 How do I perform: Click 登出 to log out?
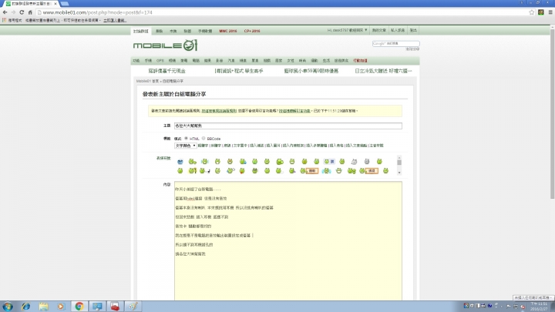[413, 30]
